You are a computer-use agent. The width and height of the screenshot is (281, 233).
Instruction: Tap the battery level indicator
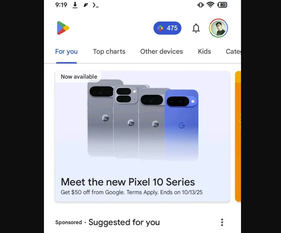coord(222,5)
